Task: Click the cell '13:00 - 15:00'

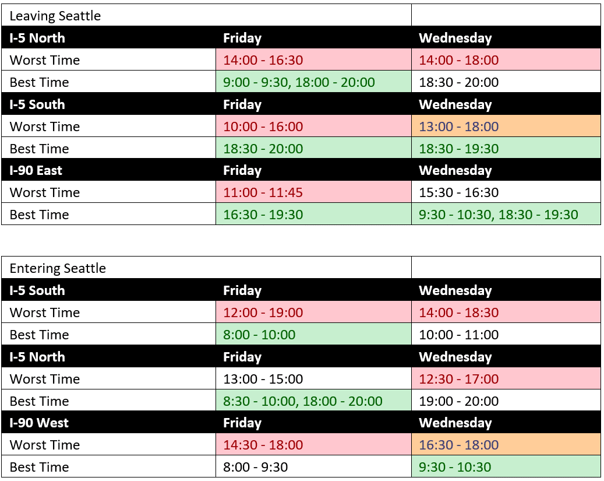Action: 313,378
